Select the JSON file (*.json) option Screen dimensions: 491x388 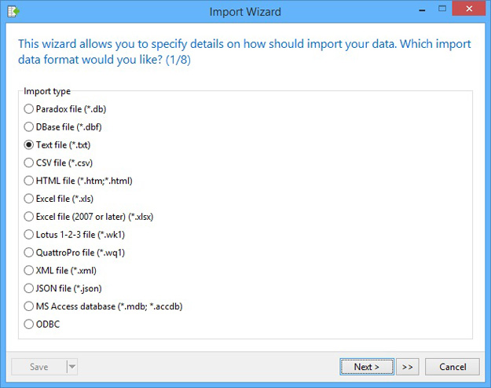pyautogui.click(x=63, y=288)
